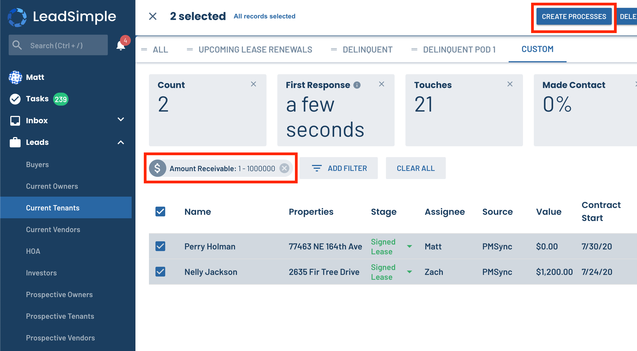This screenshot has height=351, width=637.
Task: Open Prospective Tenants lead type
Action: (x=60, y=316)
